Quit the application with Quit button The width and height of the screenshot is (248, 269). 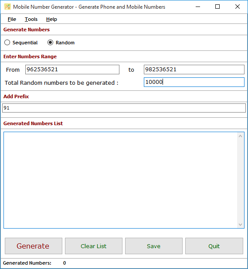click(x=214, y=246)
